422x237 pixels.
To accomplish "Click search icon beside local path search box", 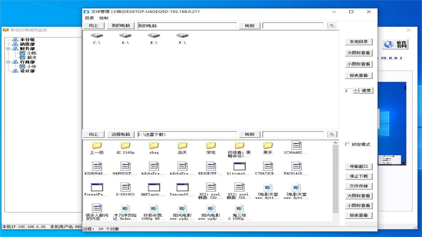I will click(x=332, y=25).
